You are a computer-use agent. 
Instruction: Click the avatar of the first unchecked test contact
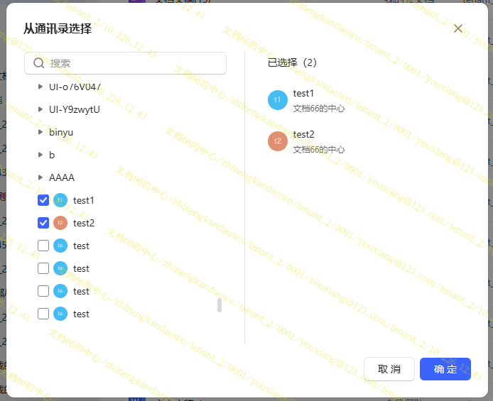point(60,246)
